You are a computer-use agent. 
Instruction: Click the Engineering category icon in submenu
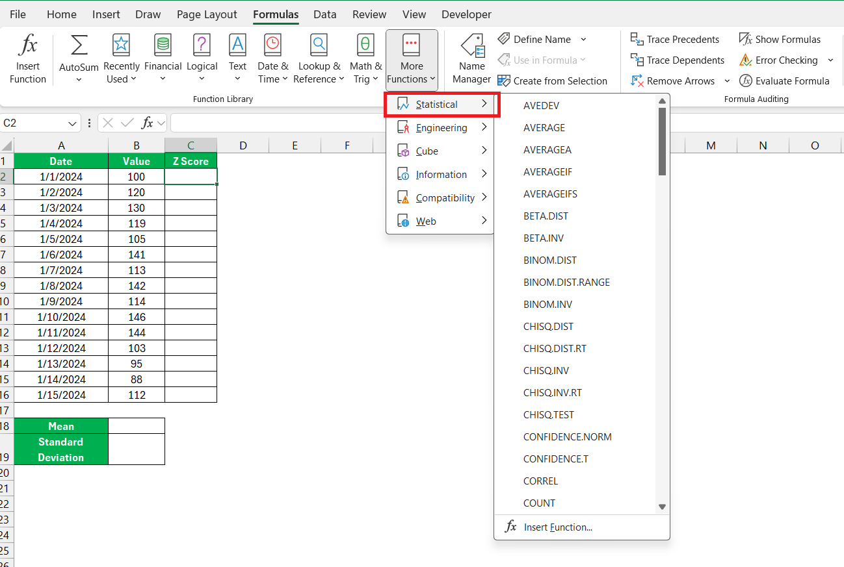[x=404, y=128]
